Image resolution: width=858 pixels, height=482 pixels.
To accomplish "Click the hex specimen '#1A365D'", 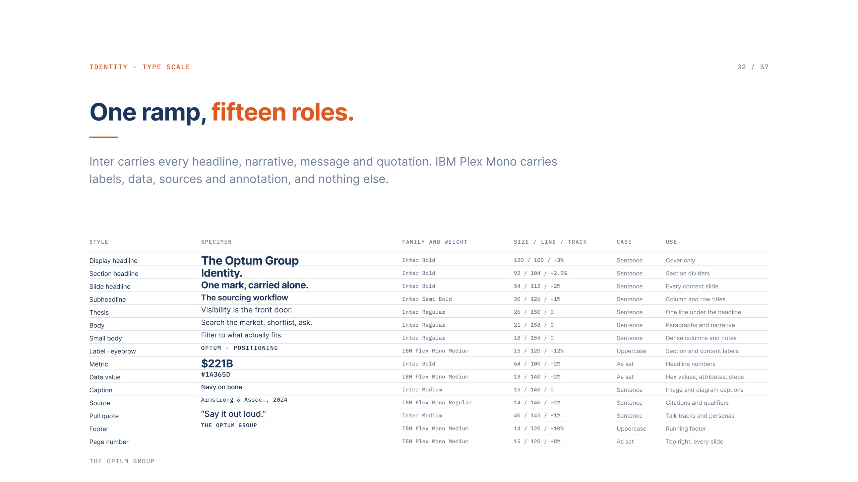I will click(x=216, y=375).
